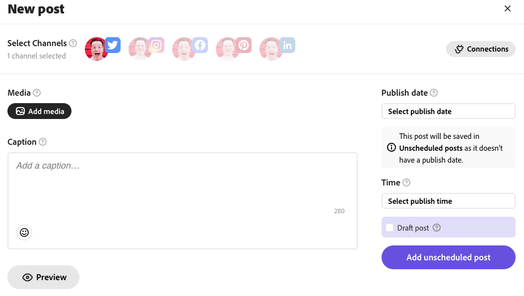Open the Select publish date picker
This screenshot has height=296, width=524.
448,112
